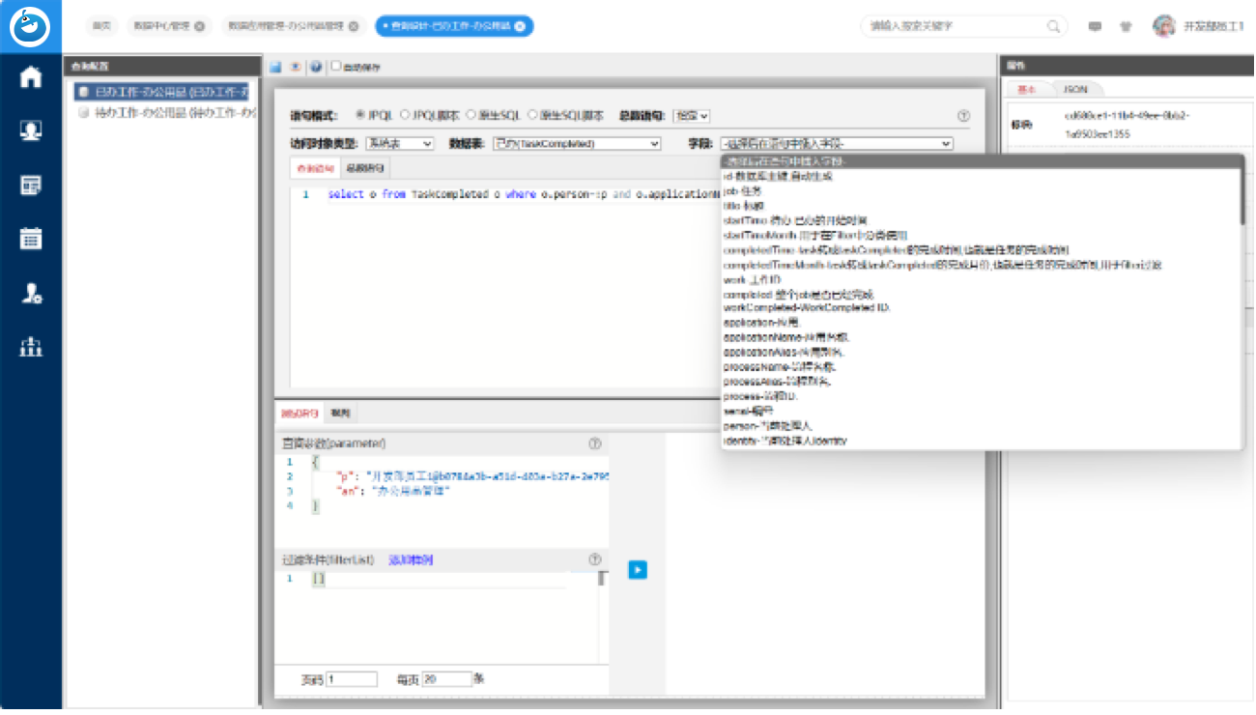Click help icon beside parameter section header
This screenshot has height=715, width=1256.
[595, 443]
